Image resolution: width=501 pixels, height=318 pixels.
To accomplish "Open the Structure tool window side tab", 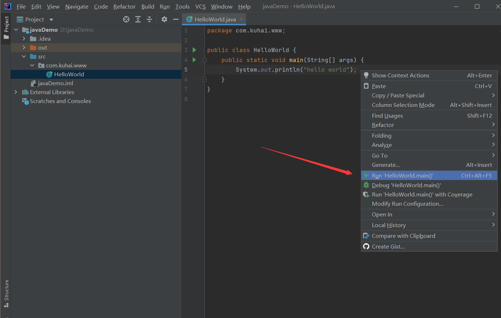I will point(6,294).
